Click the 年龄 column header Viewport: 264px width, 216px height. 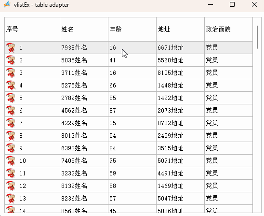(132, 29)
